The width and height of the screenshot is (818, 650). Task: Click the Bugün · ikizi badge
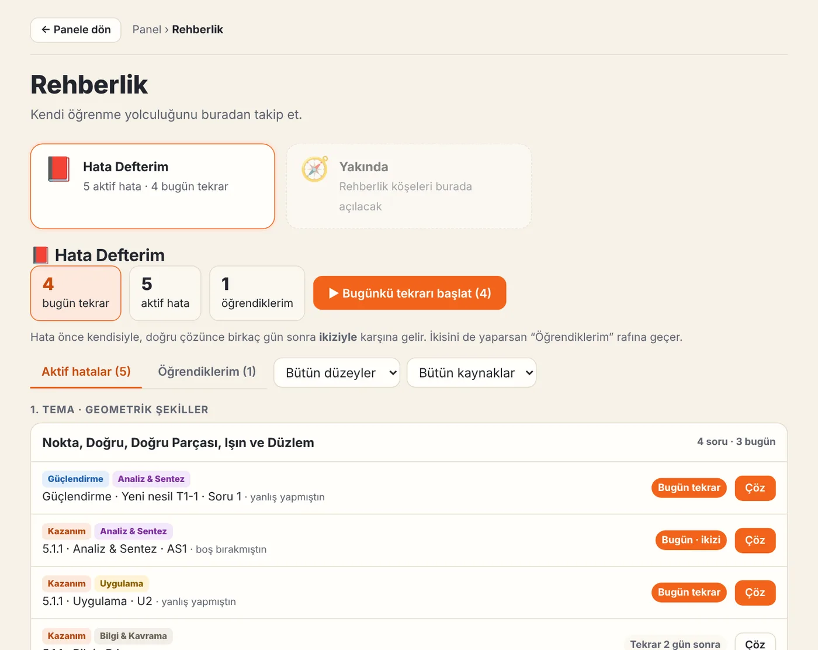[691, 540]
